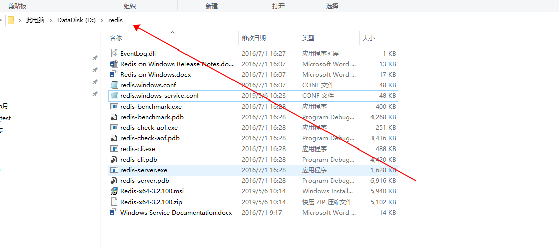Viewport: 559px width, 249px height.
Task: Click the 选择 ribbon group label
Action: pyautogui.click(x=332, y=6)
